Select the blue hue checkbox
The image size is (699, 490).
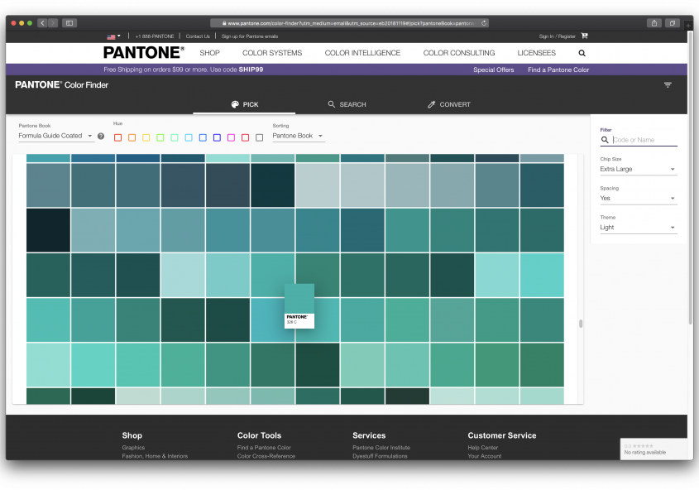[203, 137]
